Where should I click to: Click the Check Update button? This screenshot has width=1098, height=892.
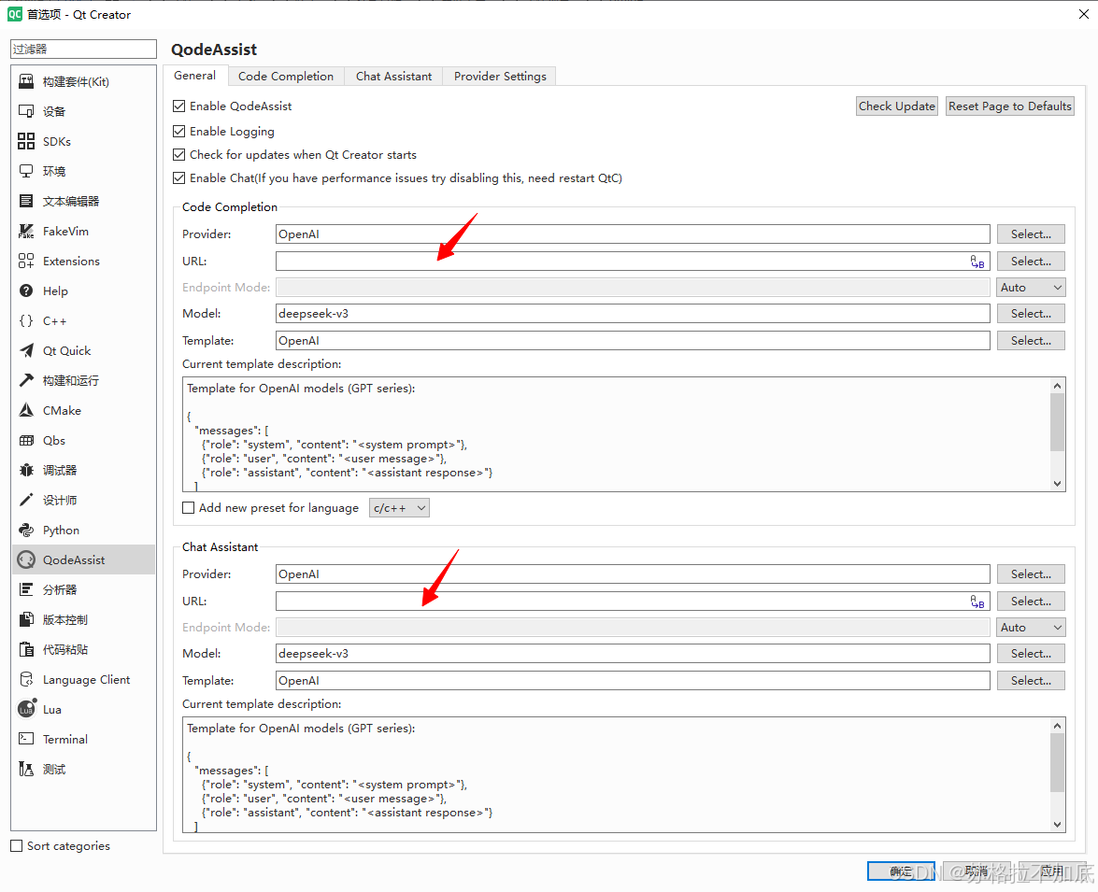coord(896,106)
